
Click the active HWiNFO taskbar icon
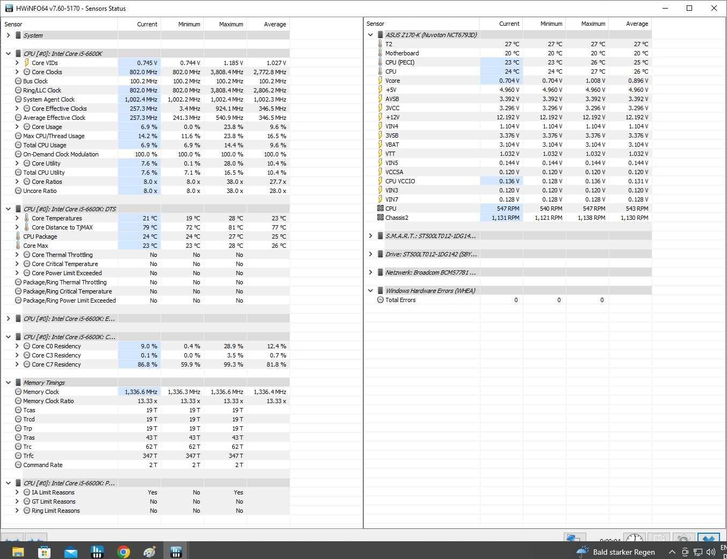[176, 551]
